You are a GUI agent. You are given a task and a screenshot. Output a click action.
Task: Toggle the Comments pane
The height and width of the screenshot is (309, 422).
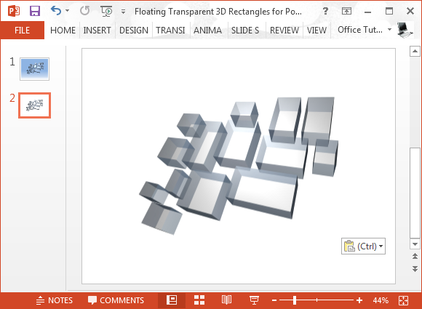coord(116,300)
